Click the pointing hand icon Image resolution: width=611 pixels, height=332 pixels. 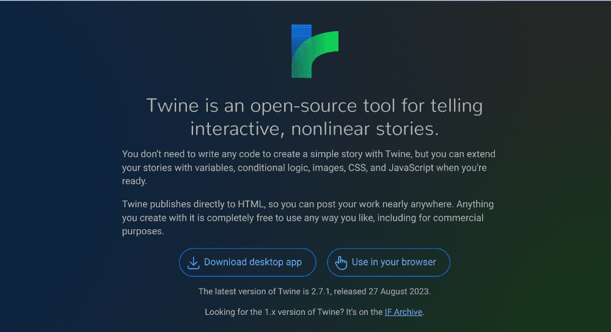pyautogui.click(x=341, y=262)
